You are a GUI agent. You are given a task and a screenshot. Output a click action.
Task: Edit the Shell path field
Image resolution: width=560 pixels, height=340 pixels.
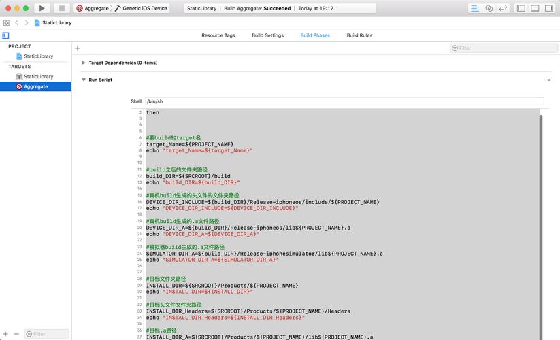click(345, 101)
